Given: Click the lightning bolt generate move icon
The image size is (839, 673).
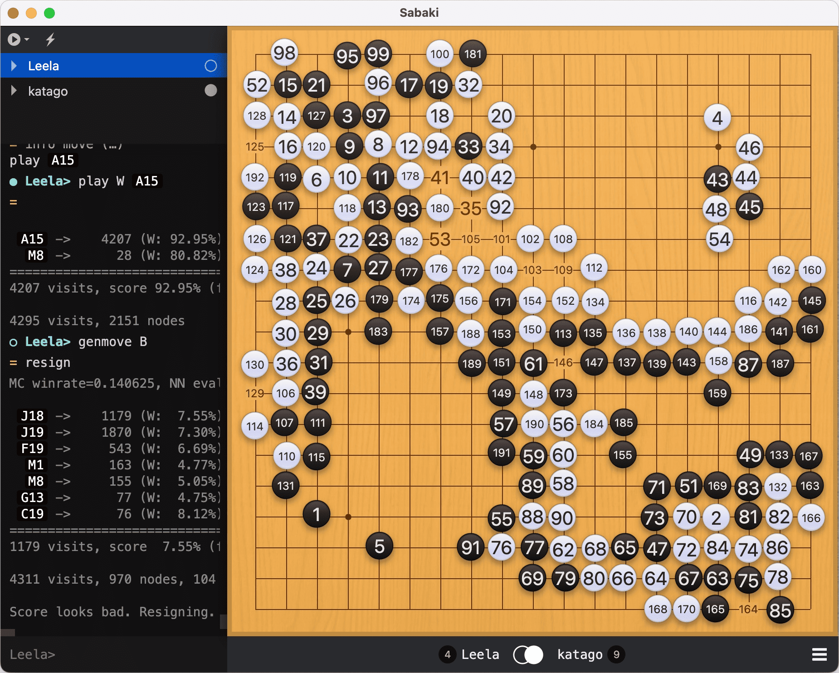Looking at the screenshot, I should click(50, 40).
